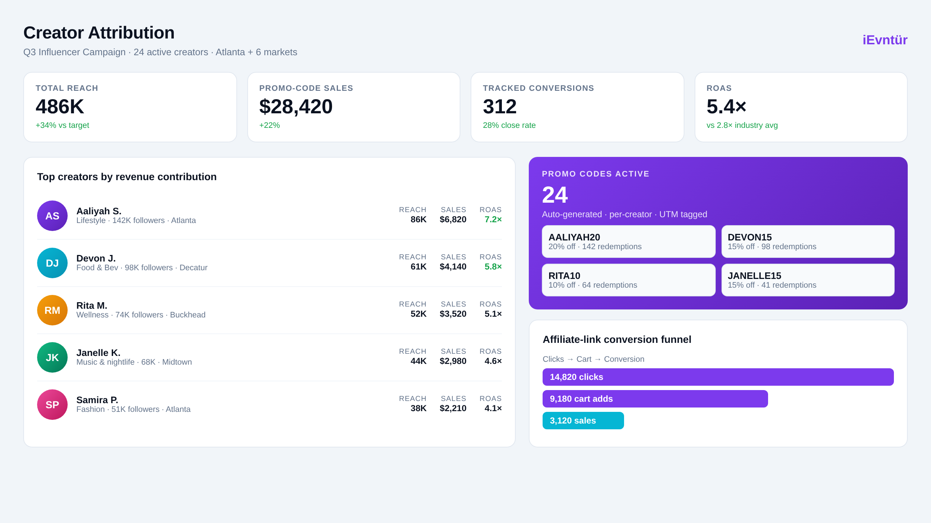The height and width of the screenshot is (523, 931).
Task: Click the 86K reach value
Action: (x=419, y=219)
